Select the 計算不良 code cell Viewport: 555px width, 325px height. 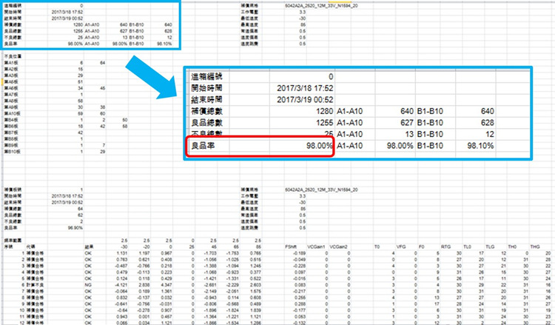tap(35, 284)
